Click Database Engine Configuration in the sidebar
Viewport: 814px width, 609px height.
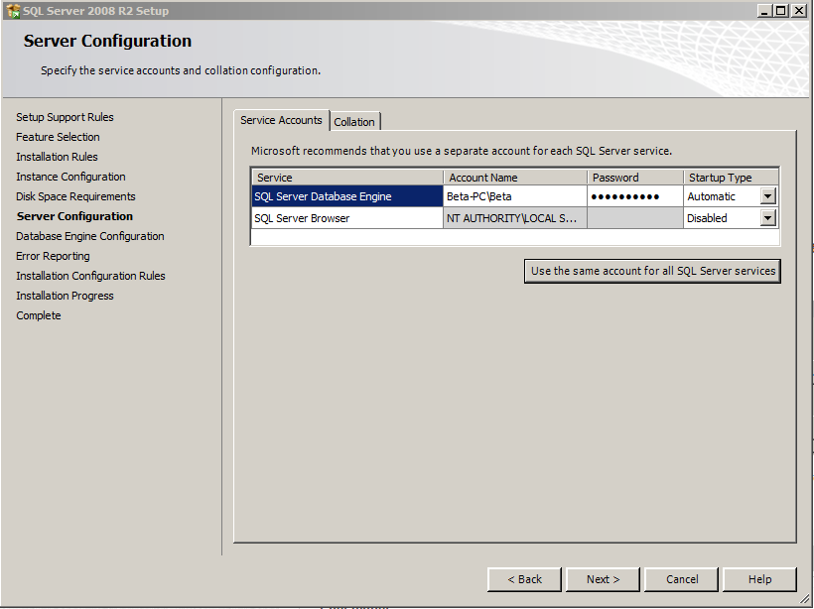89,236
